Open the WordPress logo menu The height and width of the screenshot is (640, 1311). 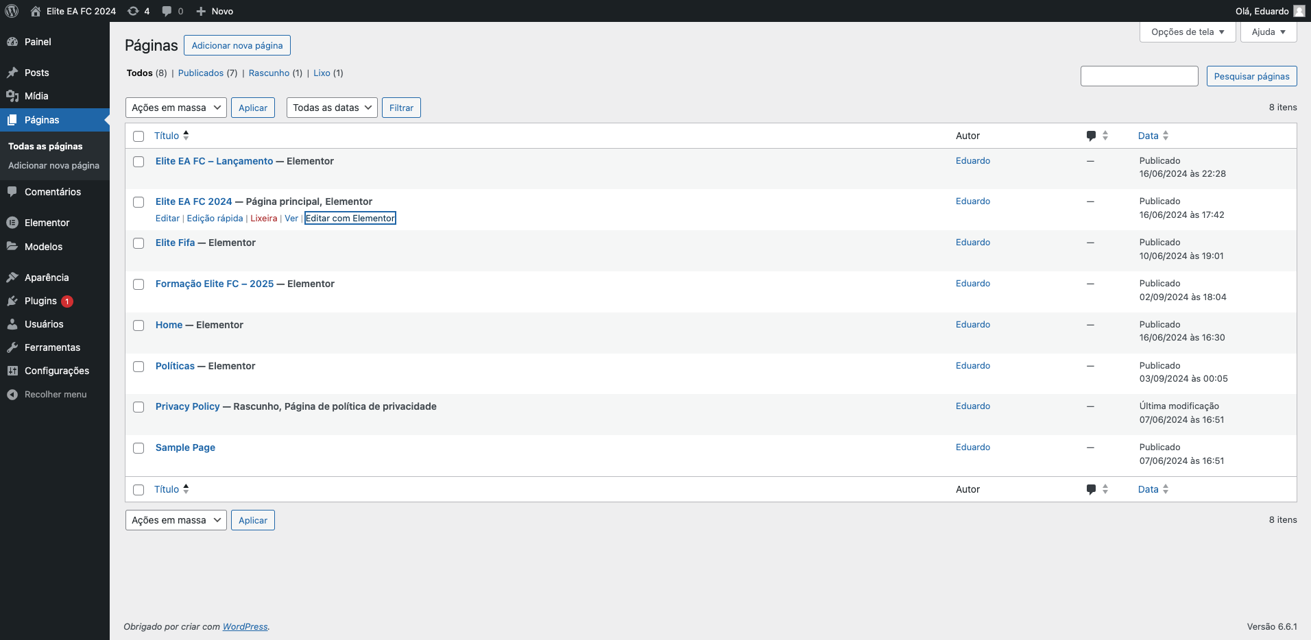click(12, 11)
